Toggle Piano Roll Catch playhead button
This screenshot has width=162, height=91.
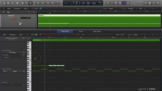click(40, 35)
